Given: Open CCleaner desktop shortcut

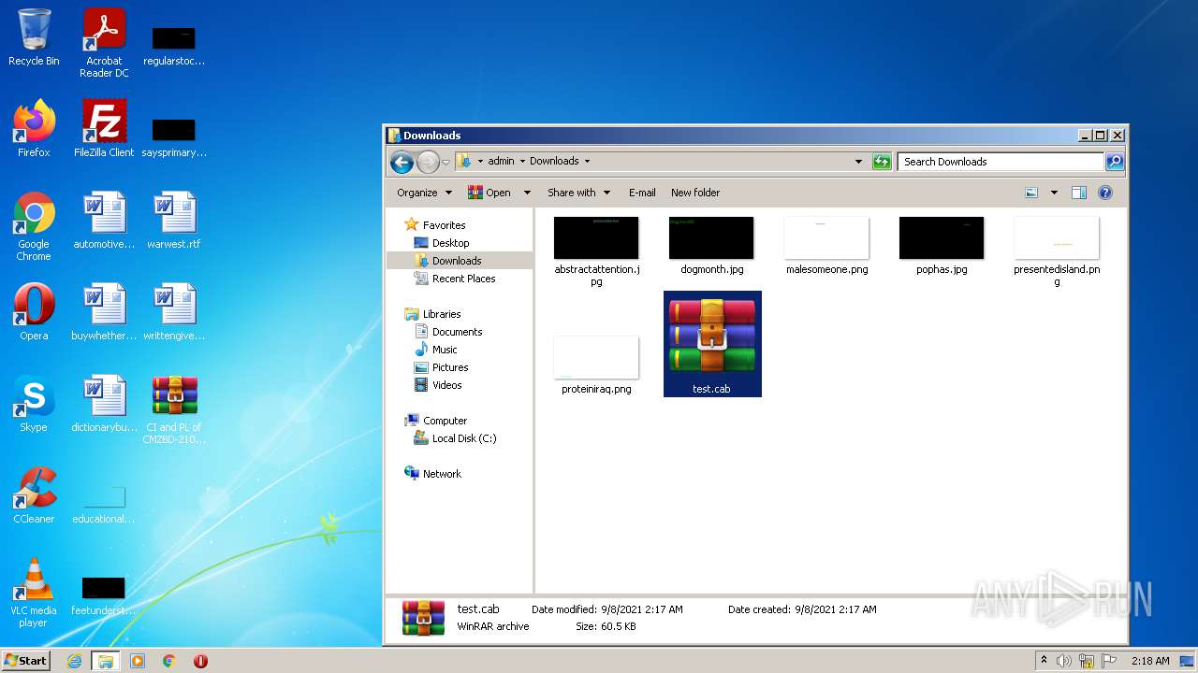Looking at the screenshot, I should point(34,495).
